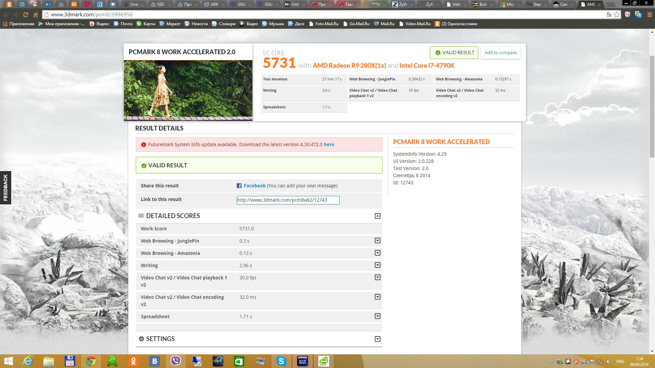Switch to the Micr browser tab
Image resolution: width=655 pixels, height=368 pixels.
pos(510,4)
